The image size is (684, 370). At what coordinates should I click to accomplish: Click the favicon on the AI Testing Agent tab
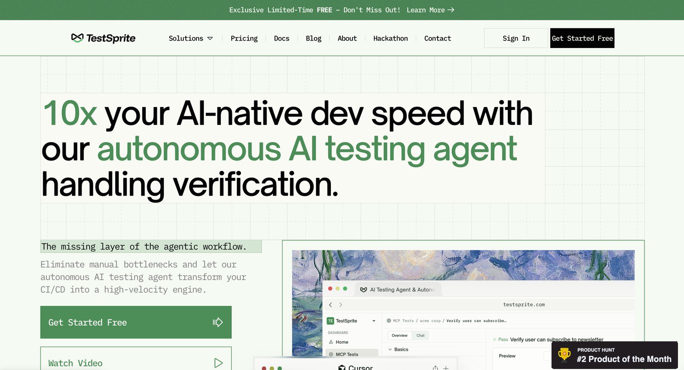pos(364,289)
